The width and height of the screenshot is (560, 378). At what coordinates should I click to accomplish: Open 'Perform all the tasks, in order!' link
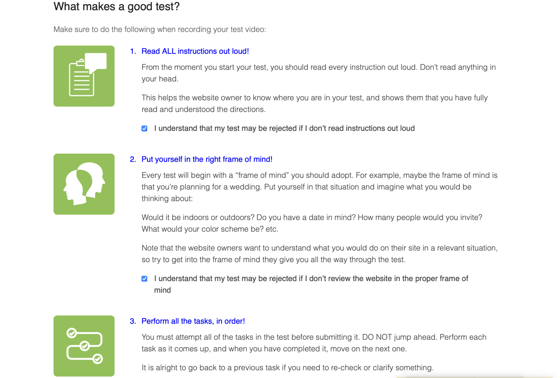(x=193, y=321)
